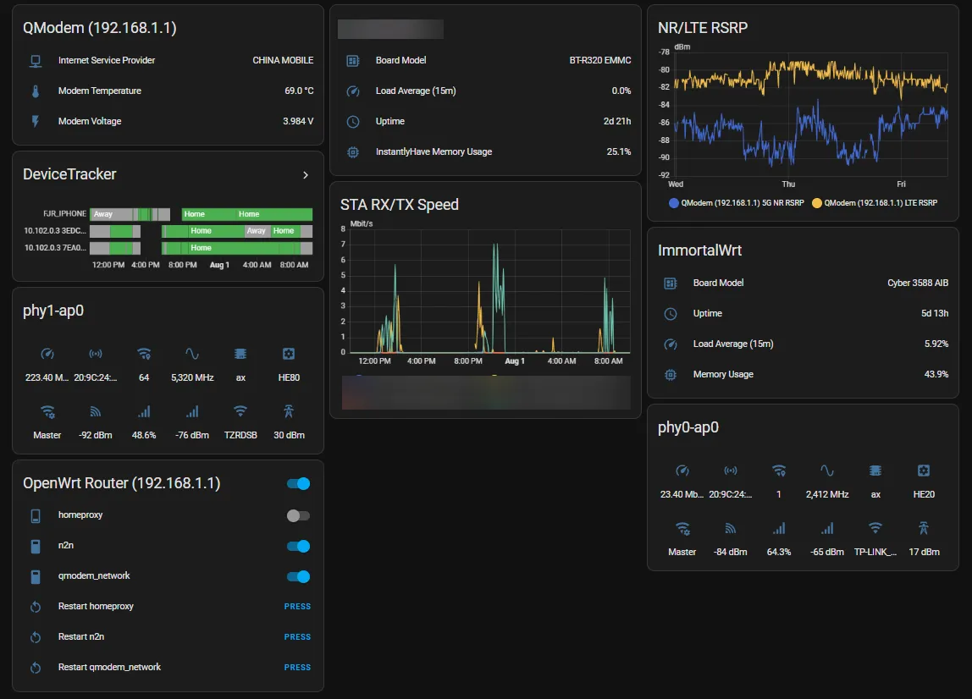Screen dimensions: 972x699
Task: Click the TZRDSB SSID wifi icon
Action: [x=240, y=411]
